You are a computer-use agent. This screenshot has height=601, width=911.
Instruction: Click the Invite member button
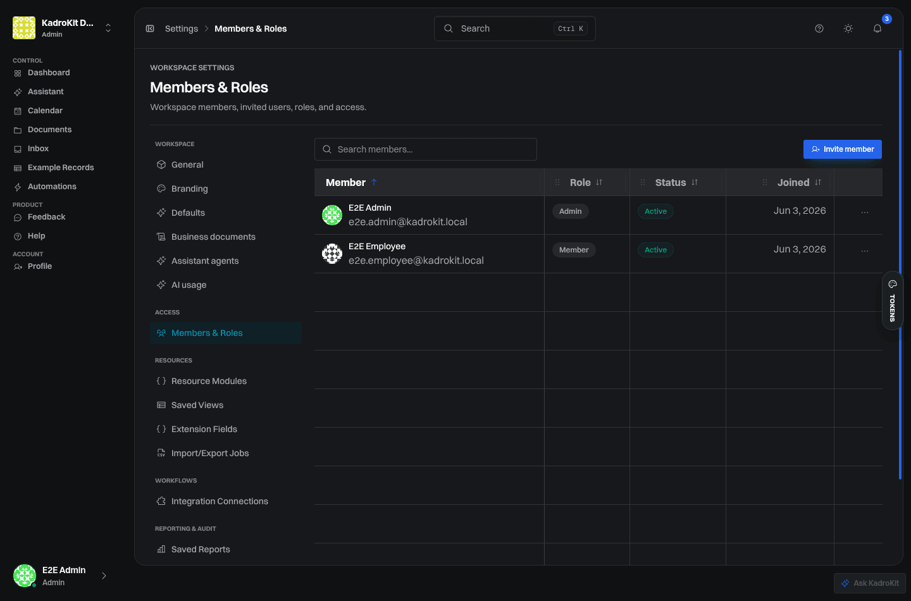843,149
